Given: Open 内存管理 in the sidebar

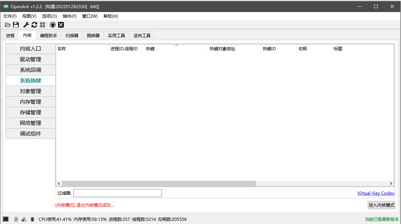Looking at the screenshot, I should pos(30,102).
